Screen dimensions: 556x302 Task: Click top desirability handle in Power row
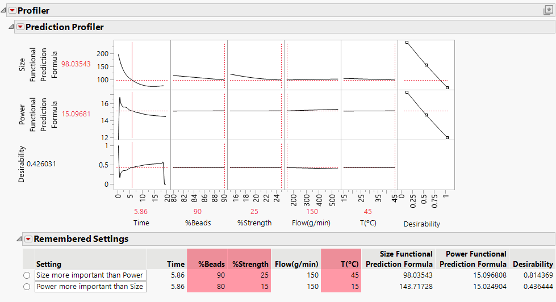(407, 93)
